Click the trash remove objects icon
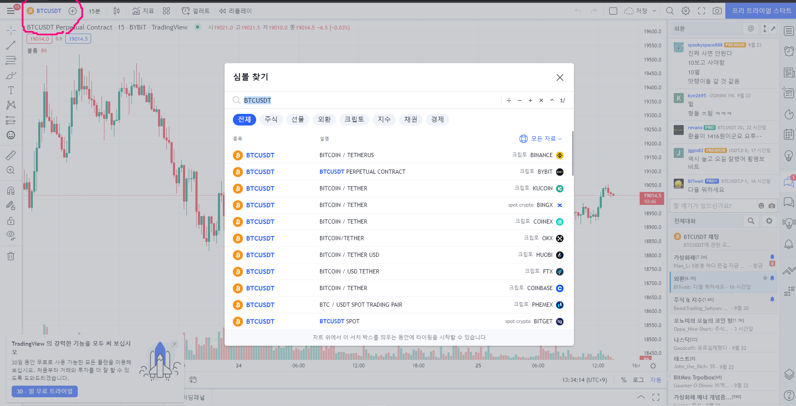The width and height of the screenshot is (796, 406). (x=11, y=256)
